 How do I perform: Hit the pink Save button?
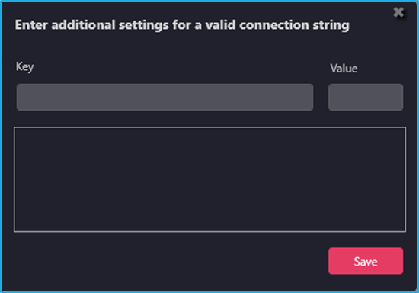point(366,261)
